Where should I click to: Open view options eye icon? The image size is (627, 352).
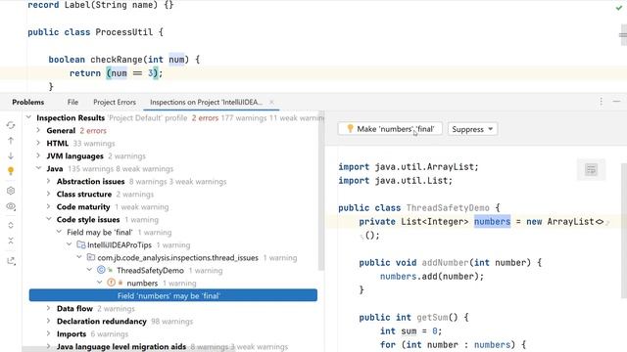(x=11, y=206)
